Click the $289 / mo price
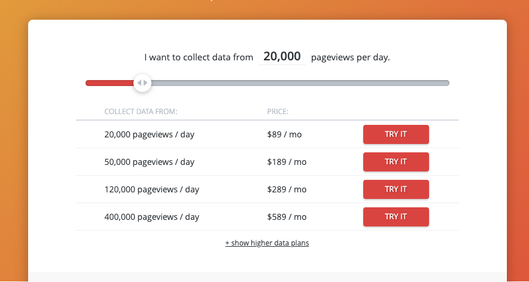This screenshot has width=529, height=282. pos(287,189)
